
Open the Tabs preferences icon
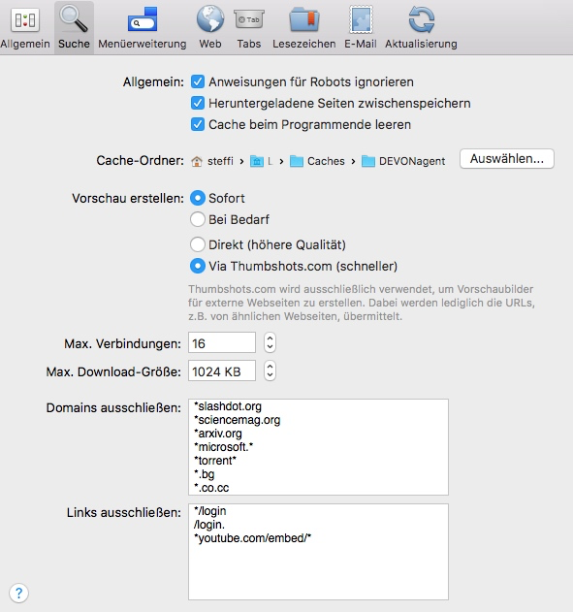coord(249,27)
